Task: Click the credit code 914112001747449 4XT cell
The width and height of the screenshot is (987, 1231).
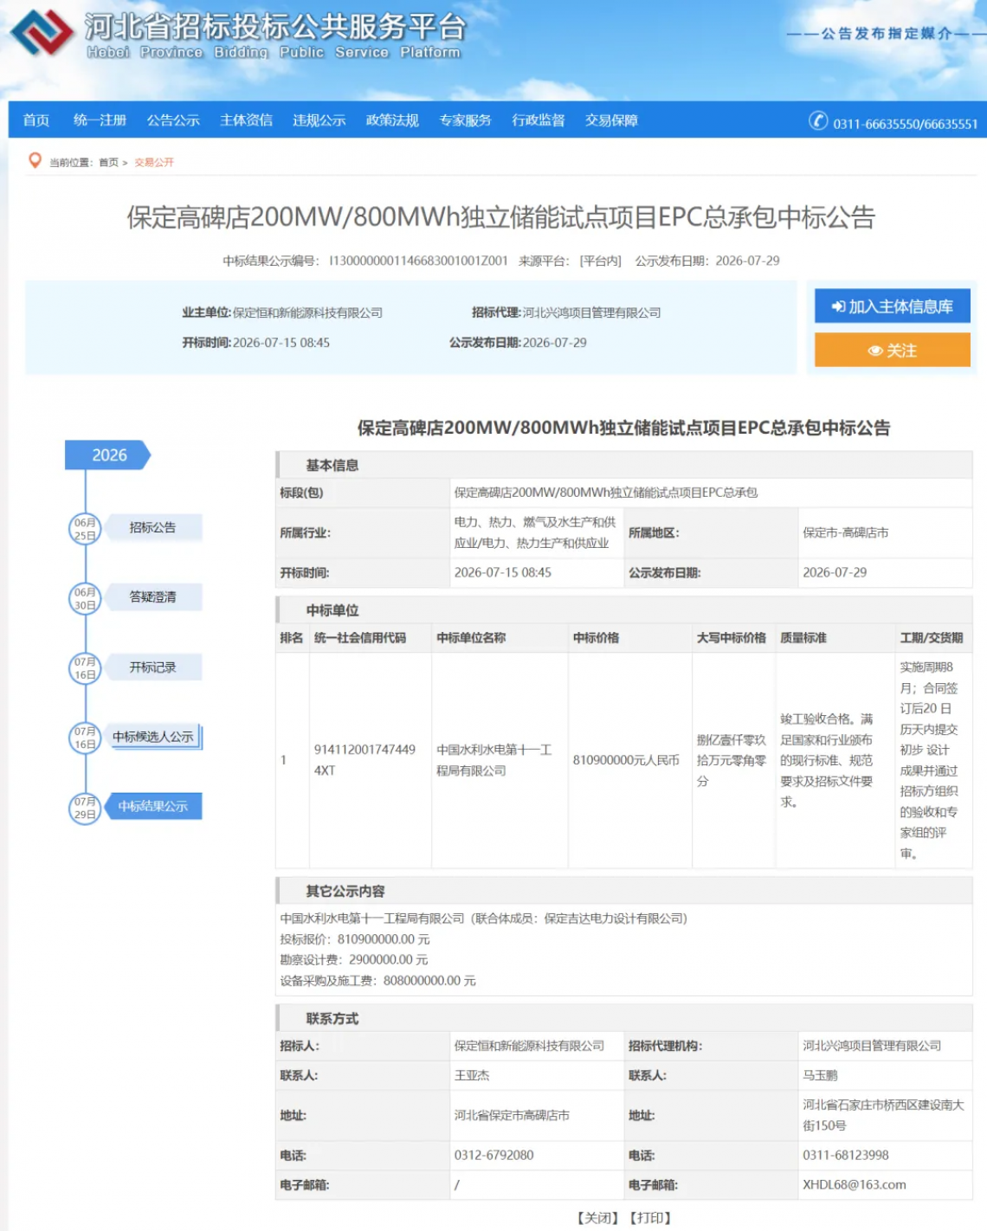Action: 370,760
